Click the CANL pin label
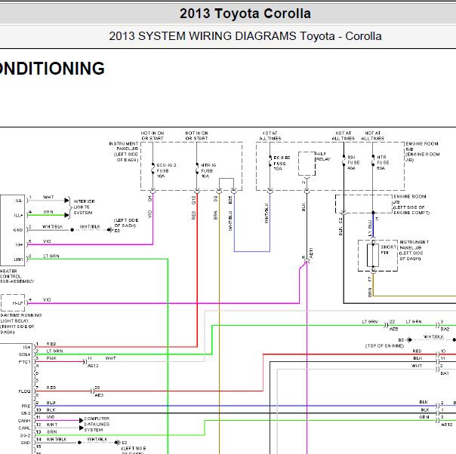This screenshot has width=456, height=454. [x=24, y=428]
